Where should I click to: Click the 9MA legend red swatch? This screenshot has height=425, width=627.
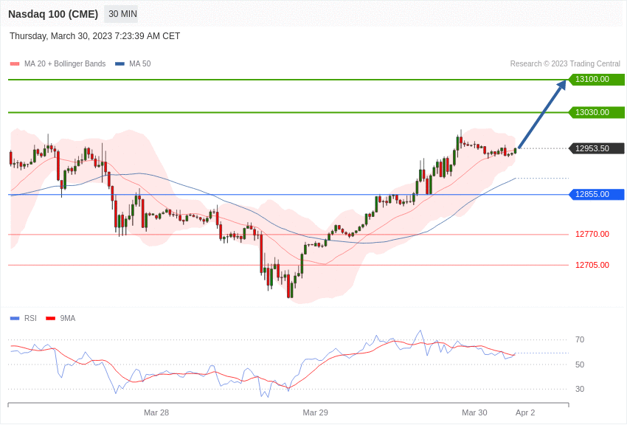pos(51,319)
